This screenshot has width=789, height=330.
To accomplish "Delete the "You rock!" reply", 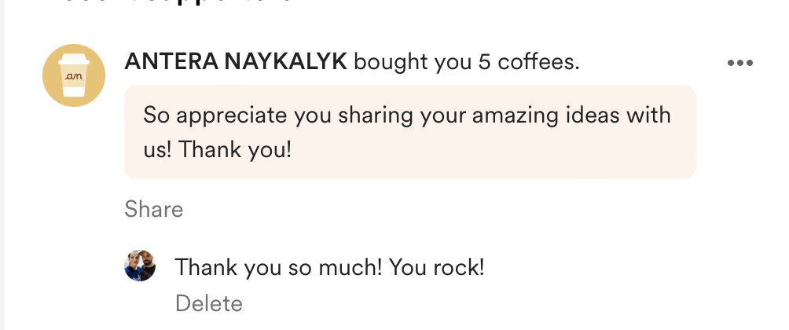I will coord(208,303).
